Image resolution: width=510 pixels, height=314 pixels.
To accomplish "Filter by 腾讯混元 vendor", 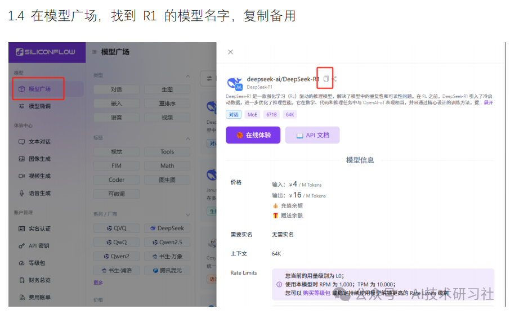I will (x=167, y=271).
